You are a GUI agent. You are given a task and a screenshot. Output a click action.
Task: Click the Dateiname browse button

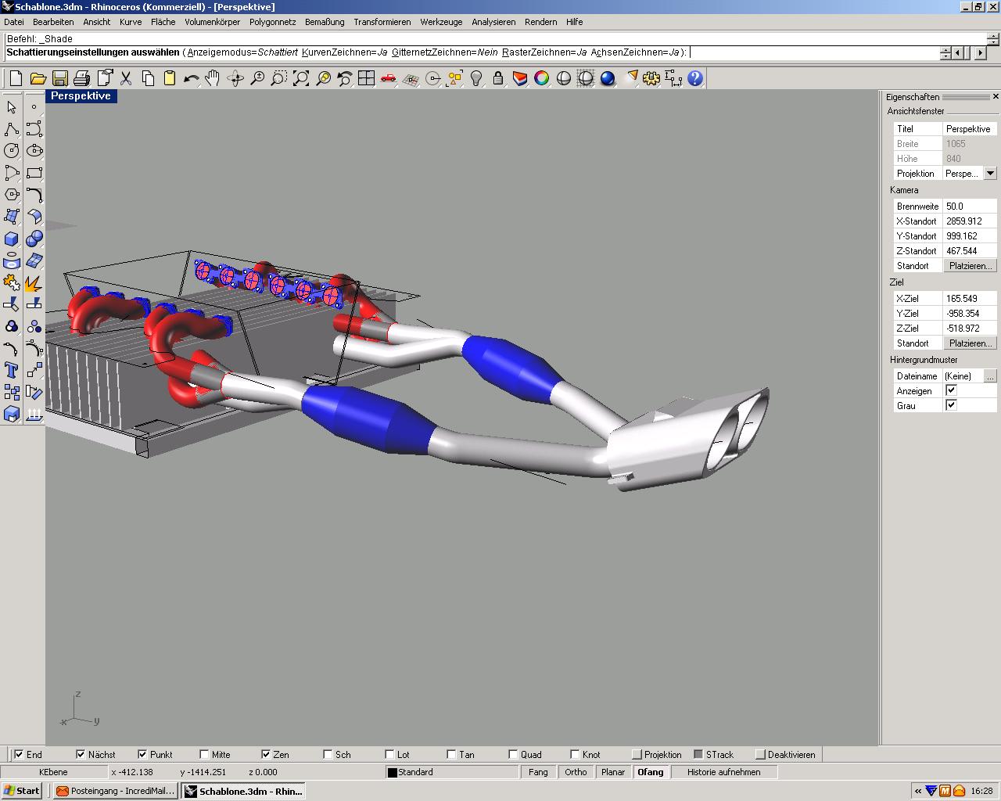[x=990, y=376]
